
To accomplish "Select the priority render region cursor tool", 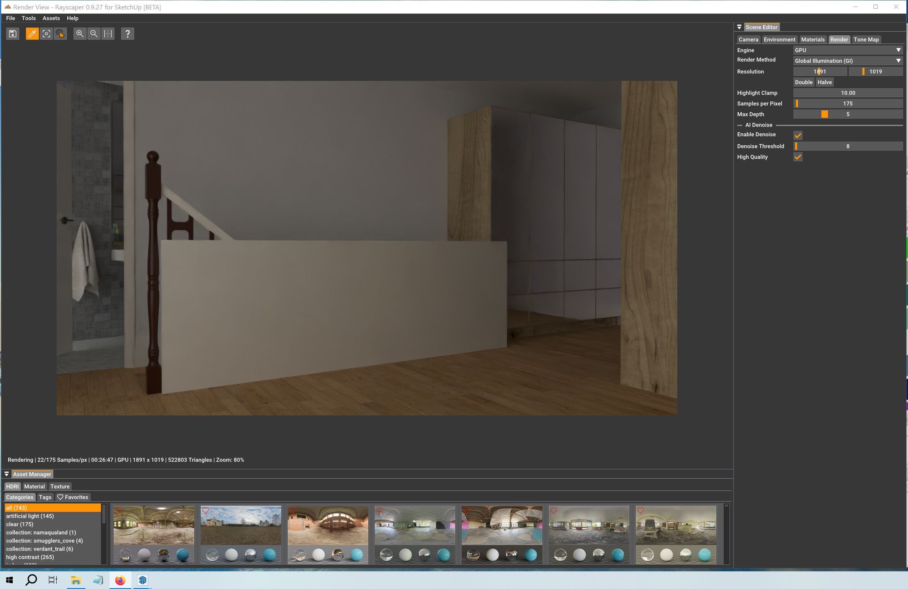I will coord(60,34).
